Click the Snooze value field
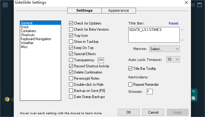205x117 pixels. 150,92
